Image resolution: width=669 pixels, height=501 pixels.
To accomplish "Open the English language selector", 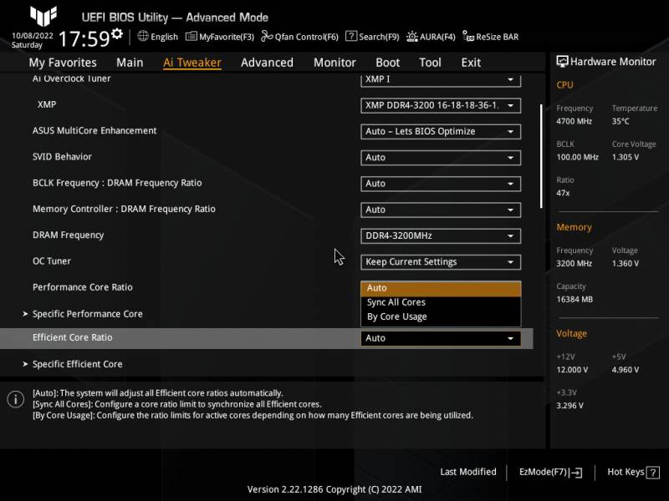I will (x=157, y=37).
